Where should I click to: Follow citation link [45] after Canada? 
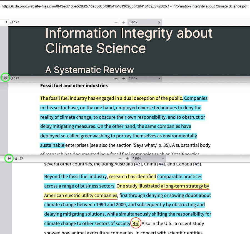coord(197,164)
